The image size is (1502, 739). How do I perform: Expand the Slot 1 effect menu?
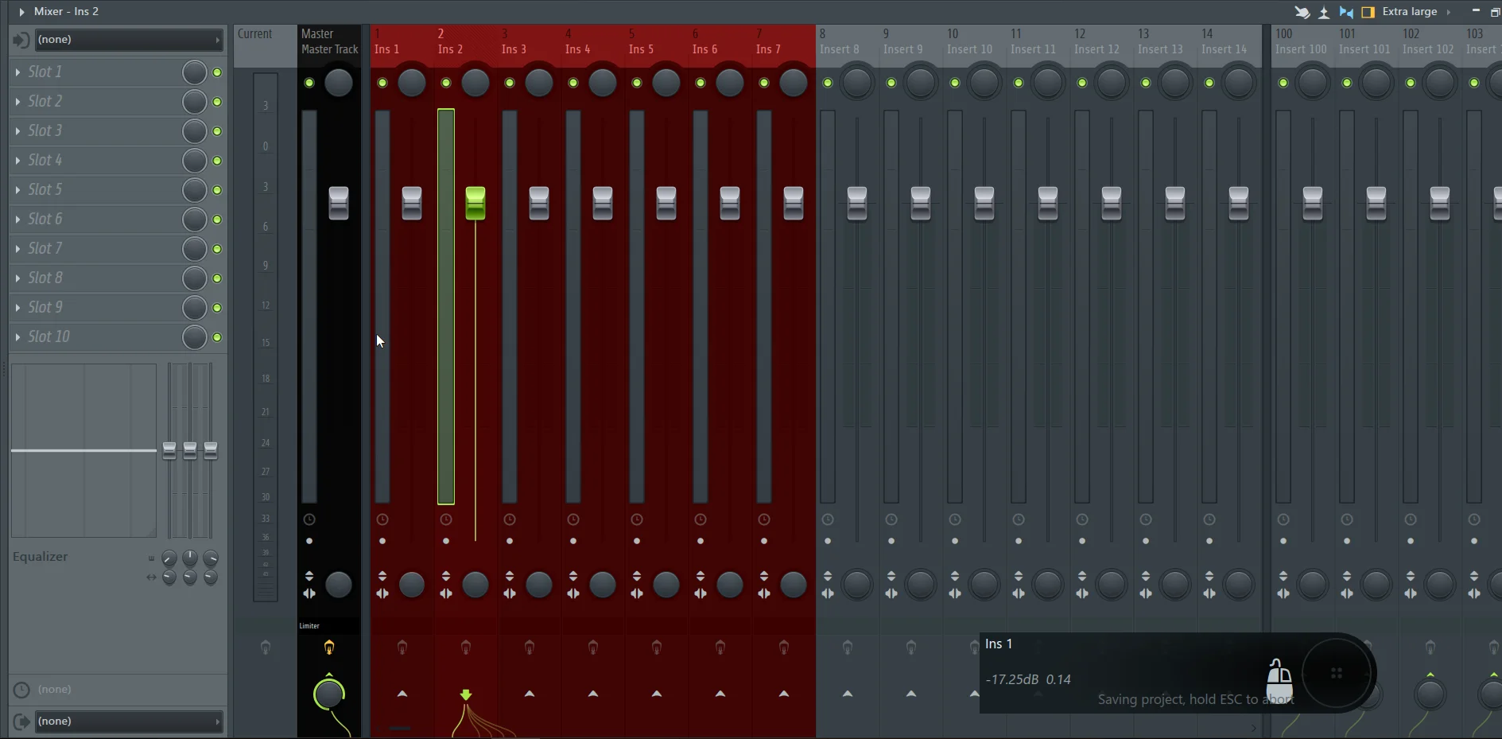tap(17, 72)
